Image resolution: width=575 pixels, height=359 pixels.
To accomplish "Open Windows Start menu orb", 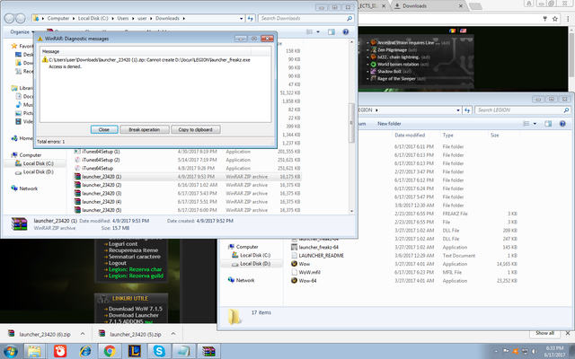I will tap(10, 351).
